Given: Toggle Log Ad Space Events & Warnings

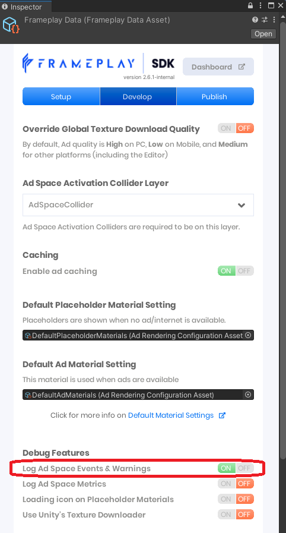Looking at the screenshot, I should coord(236,468).
